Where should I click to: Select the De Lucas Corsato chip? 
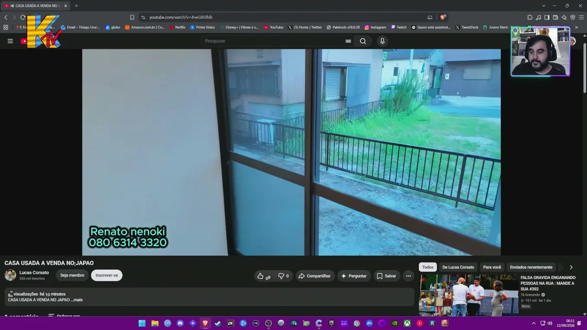[458, 267]
